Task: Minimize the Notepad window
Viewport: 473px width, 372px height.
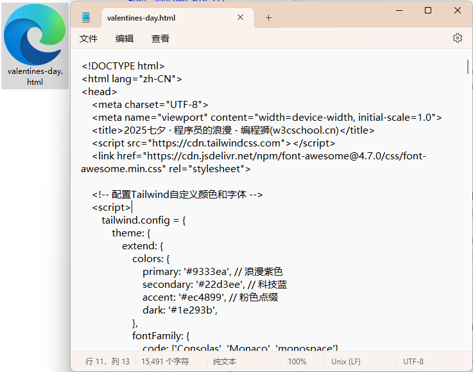Action: [x=399, y=10]
